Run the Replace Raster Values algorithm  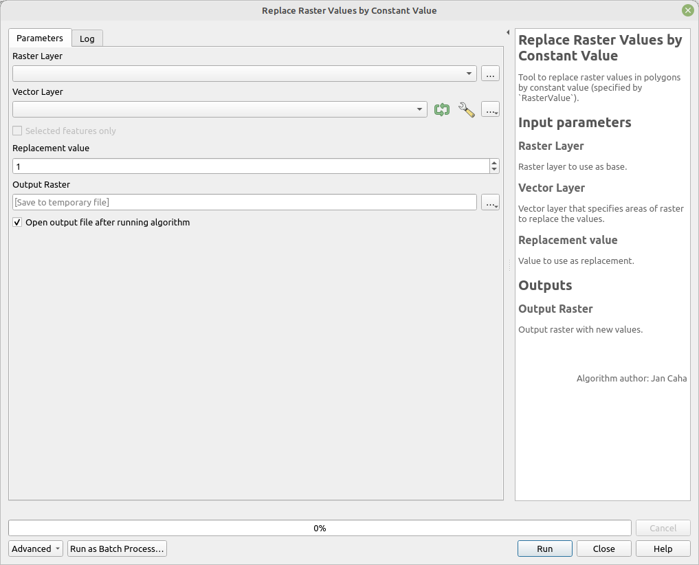[x=544, y=549]
